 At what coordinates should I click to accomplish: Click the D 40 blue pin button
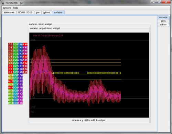[20, 45]
